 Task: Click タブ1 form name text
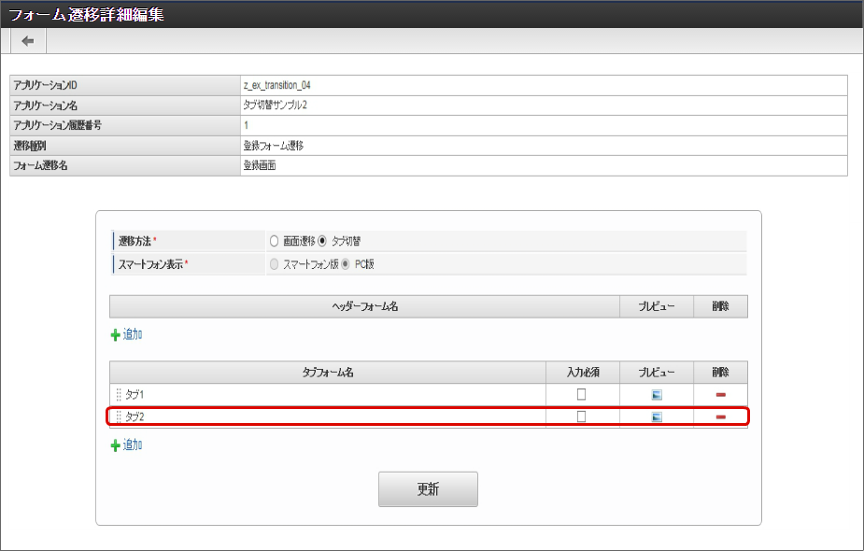pos(135,394)
